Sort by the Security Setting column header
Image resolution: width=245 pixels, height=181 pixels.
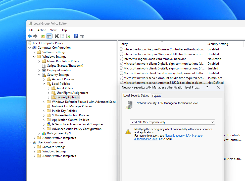pyautogui.click(x=225, y=44)
